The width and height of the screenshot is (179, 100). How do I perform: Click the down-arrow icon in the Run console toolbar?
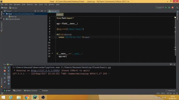click(x=9, y=71)
